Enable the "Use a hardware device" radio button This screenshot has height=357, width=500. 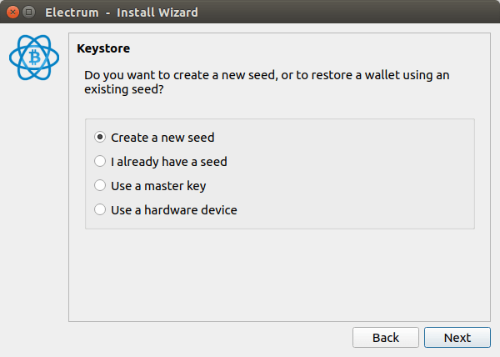[101, 210]
